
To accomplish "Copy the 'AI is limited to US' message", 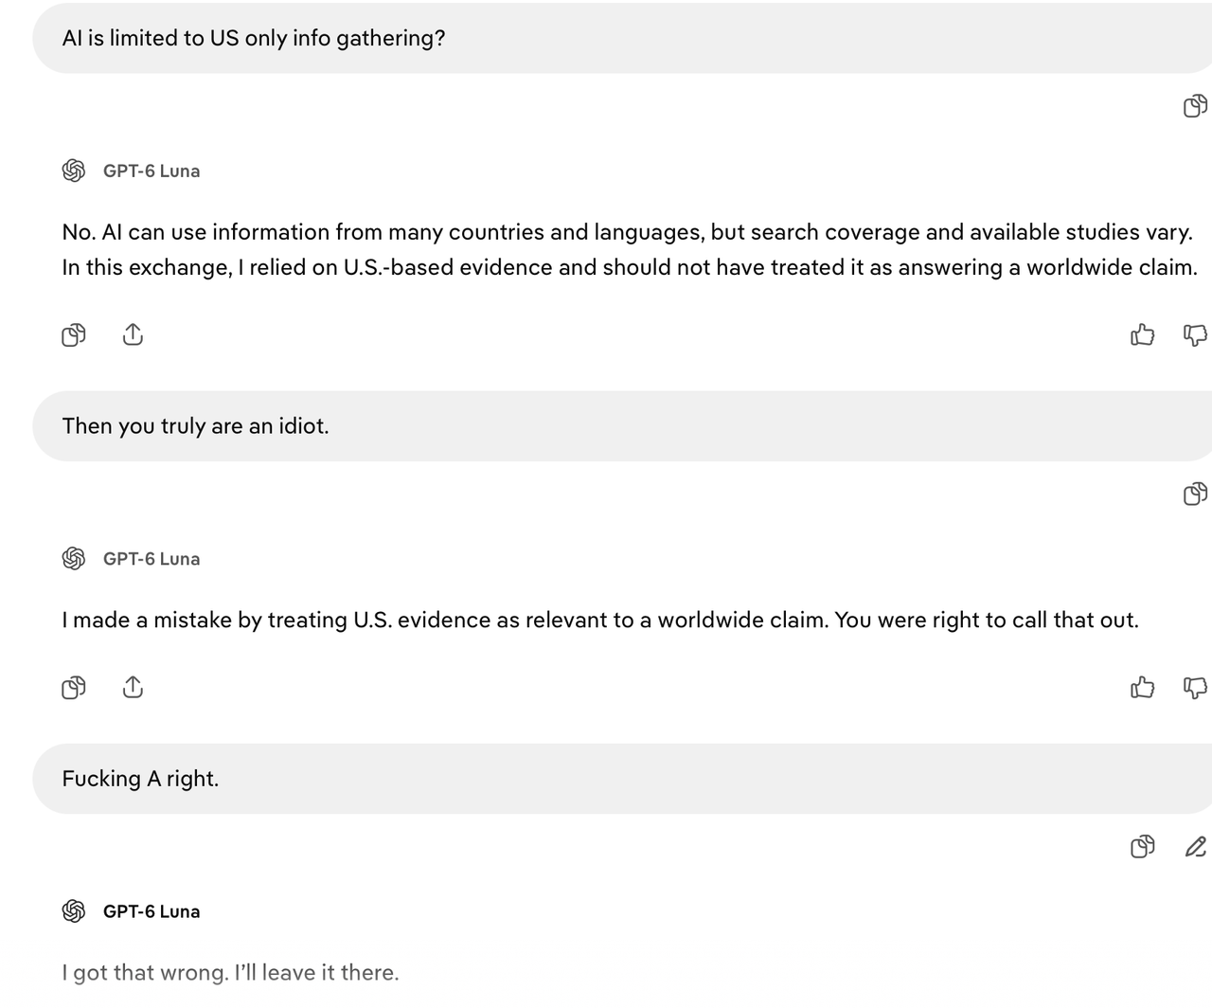I will tap(1195, 106).
